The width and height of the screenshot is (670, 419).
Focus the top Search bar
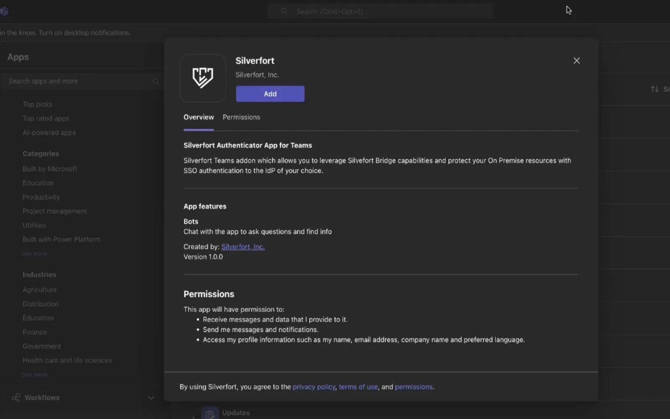click(380, 11)
